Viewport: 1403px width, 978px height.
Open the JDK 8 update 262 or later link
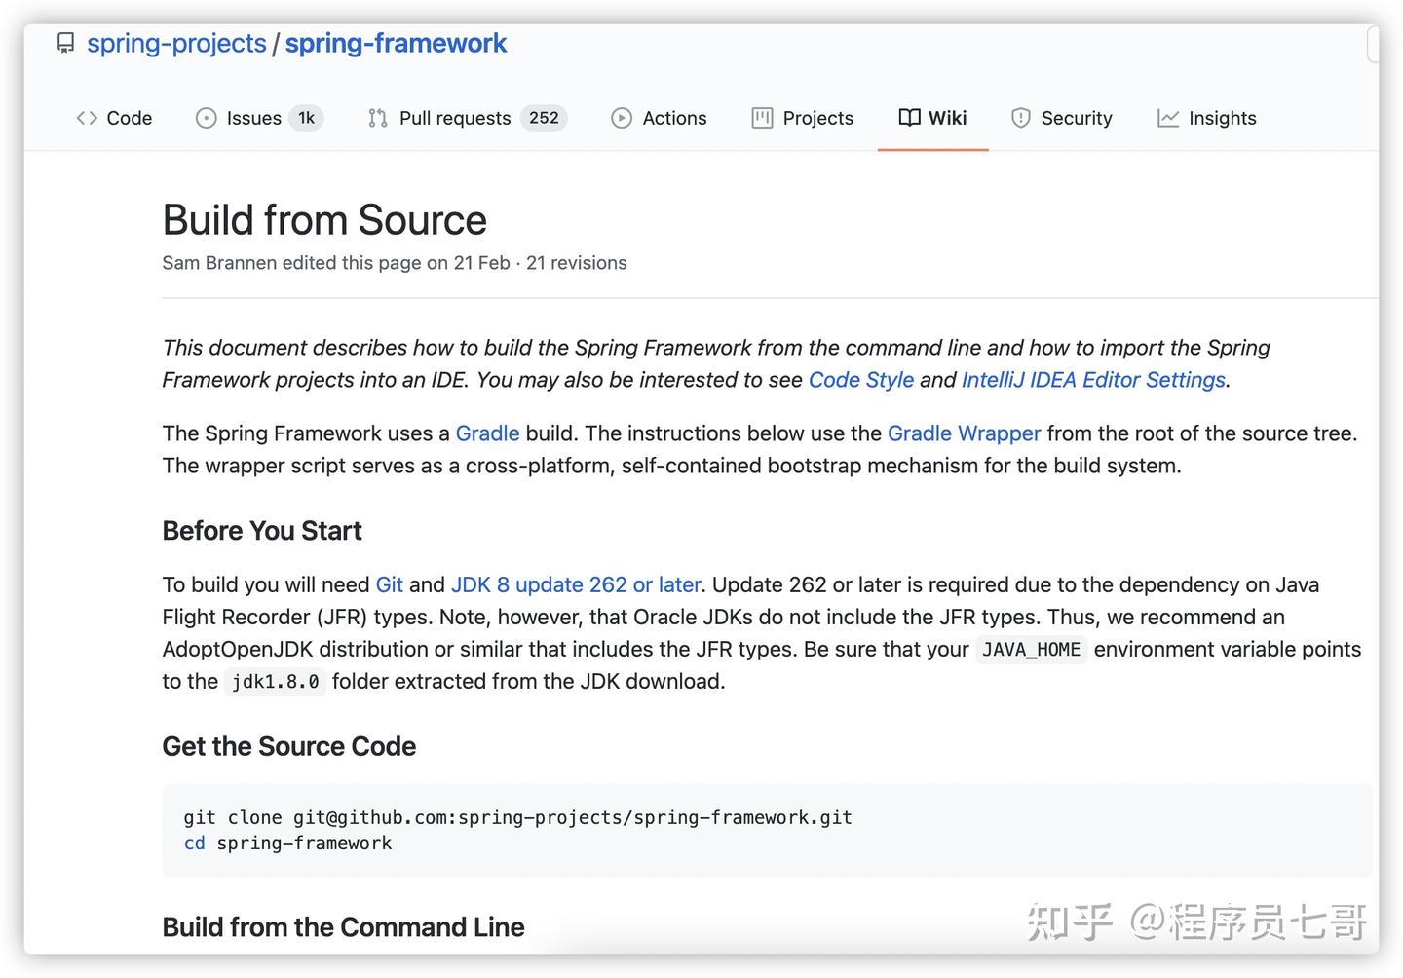[576, 584]
